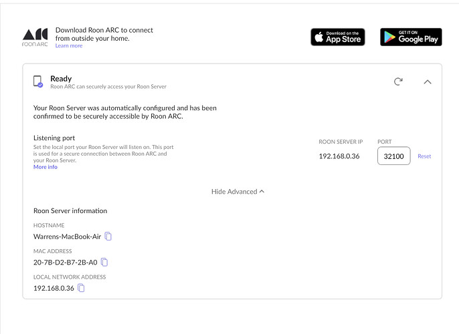
Task: Copy the MAC address
Action: pos(104,262)
